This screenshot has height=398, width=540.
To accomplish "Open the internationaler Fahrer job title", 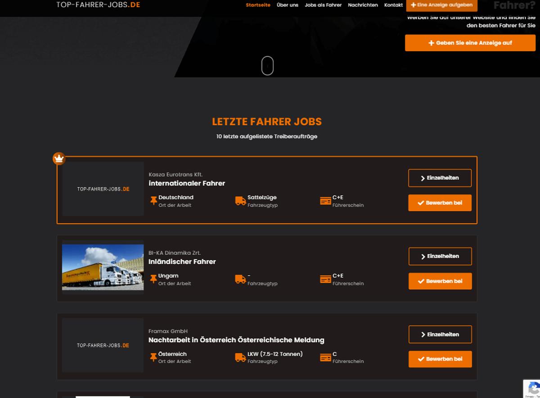I will tap(187, 183).
